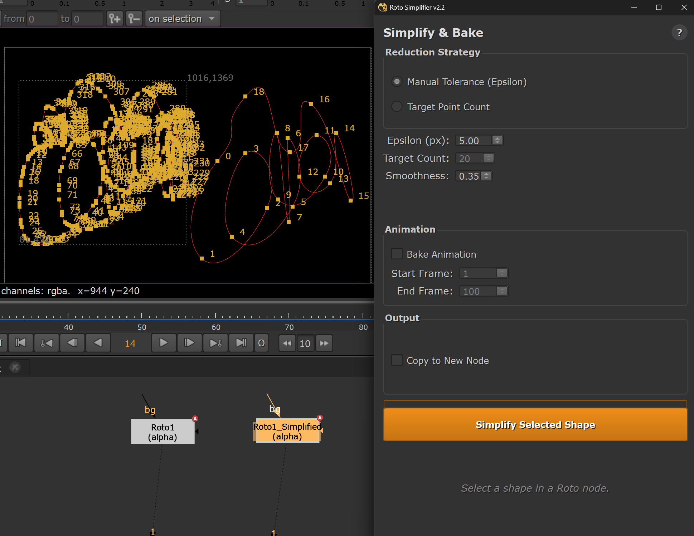Increase Epsilon value with spinner arrow
The image size is (694, 536).
pyautogui.click(x=497, y=138)
